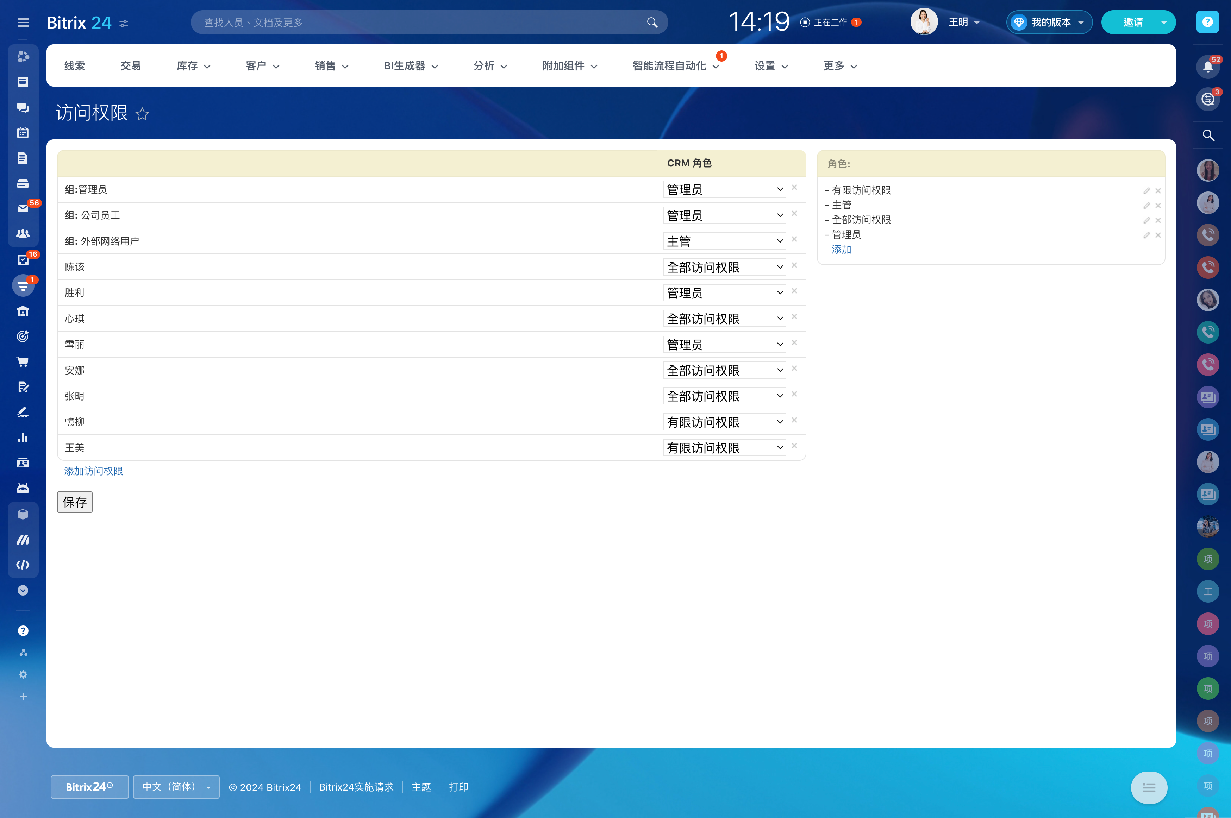Click the 添加访问权限 link
Viewport: 1231px width, 818px height.
93,471
